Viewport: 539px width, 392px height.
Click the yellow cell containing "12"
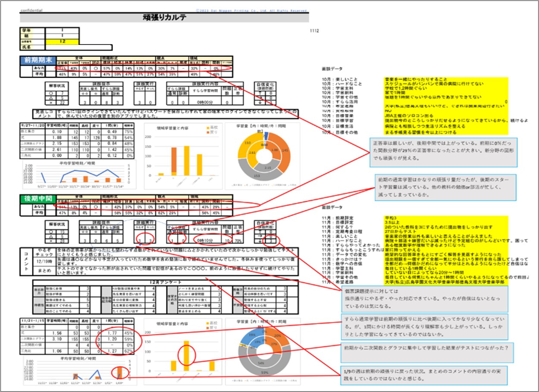(x=62, y=42)
